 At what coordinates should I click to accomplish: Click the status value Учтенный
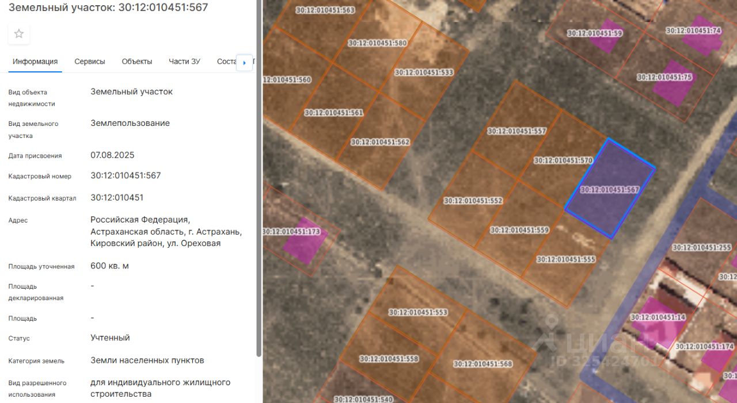click(x=110, y=337)
